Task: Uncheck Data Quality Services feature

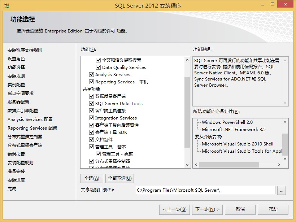Action: (x=98, y=67)
